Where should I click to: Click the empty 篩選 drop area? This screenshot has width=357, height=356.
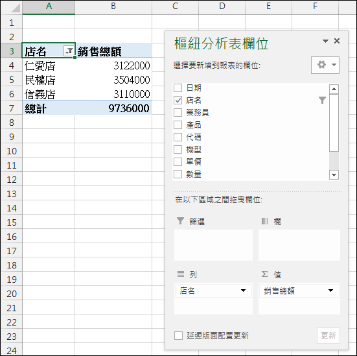coord(213,245)
